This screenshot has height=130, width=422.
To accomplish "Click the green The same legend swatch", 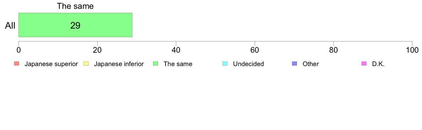I will 155,64.
